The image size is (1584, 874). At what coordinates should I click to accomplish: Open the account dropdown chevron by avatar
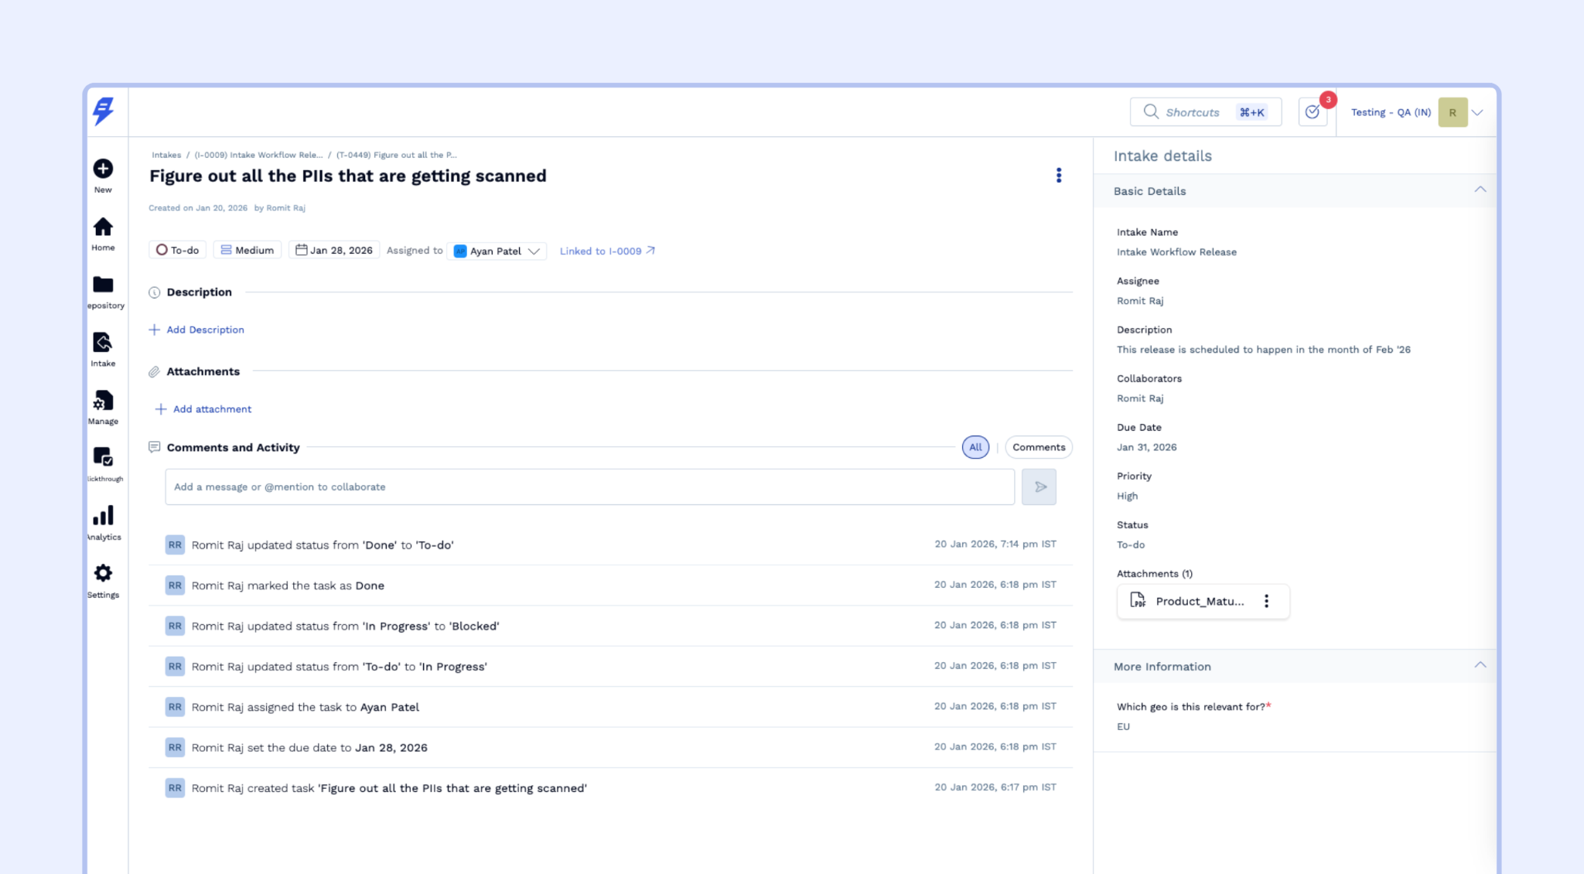tap(1477, 113)
